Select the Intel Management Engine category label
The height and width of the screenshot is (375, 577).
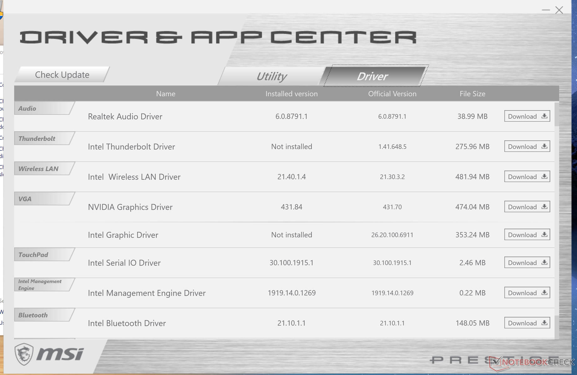44,285
